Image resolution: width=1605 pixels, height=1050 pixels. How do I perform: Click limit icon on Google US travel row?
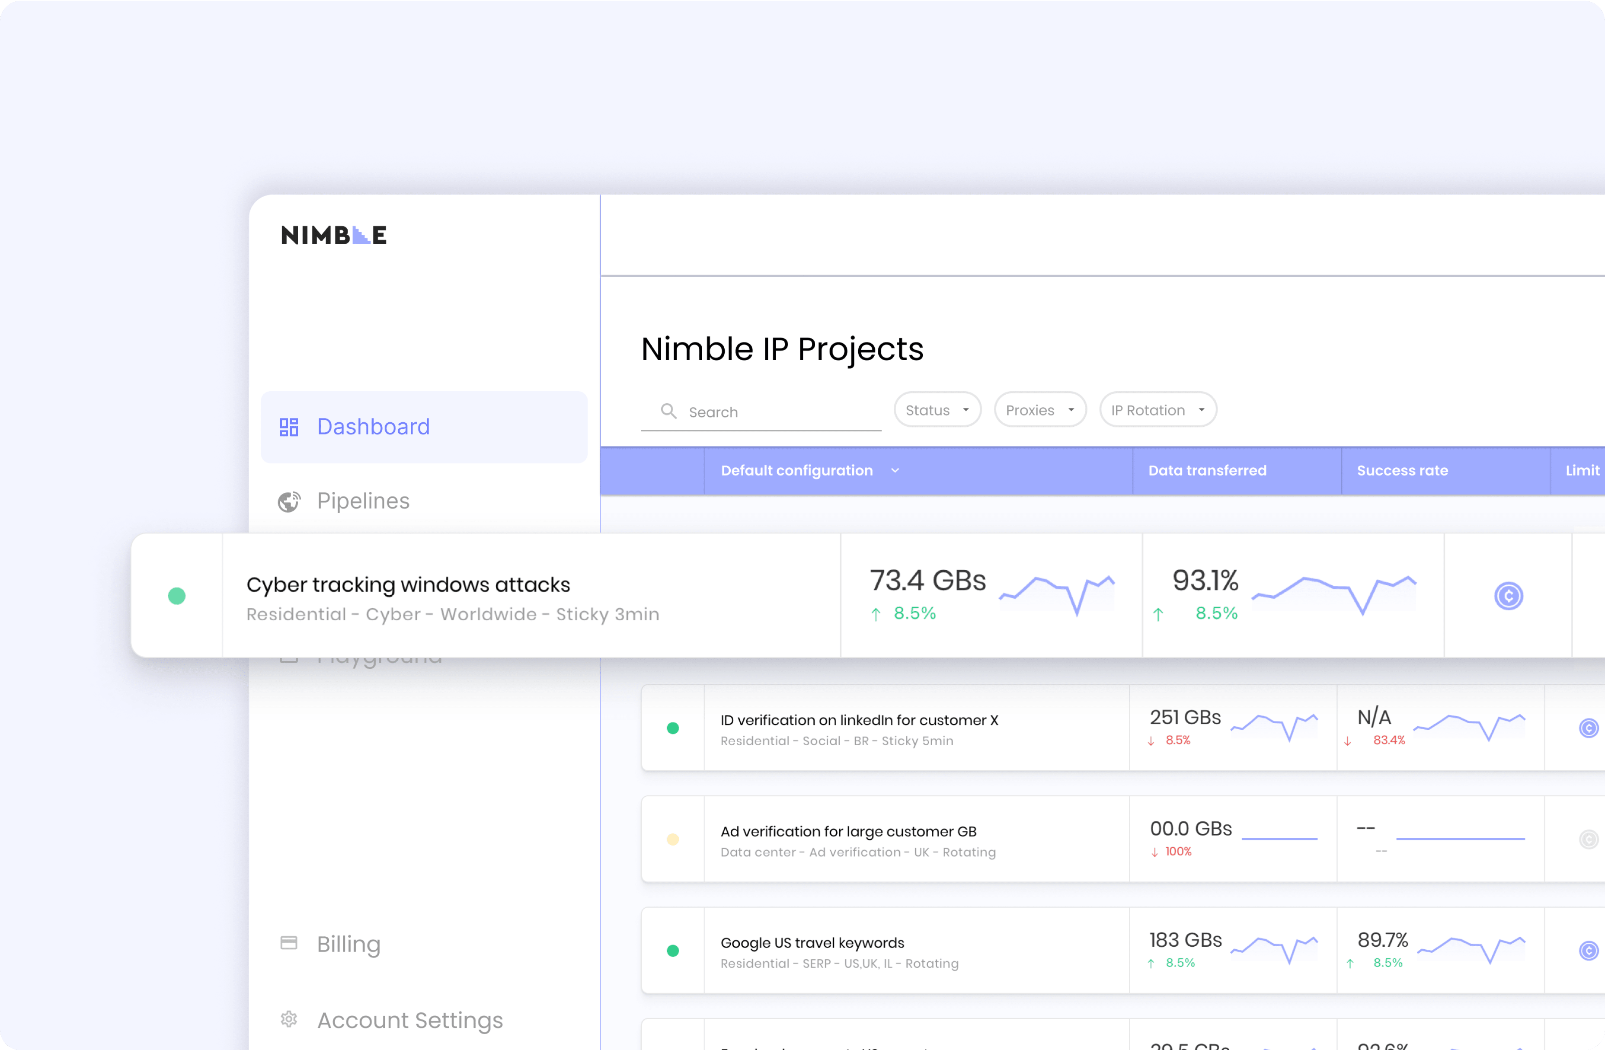(1588, 950)
